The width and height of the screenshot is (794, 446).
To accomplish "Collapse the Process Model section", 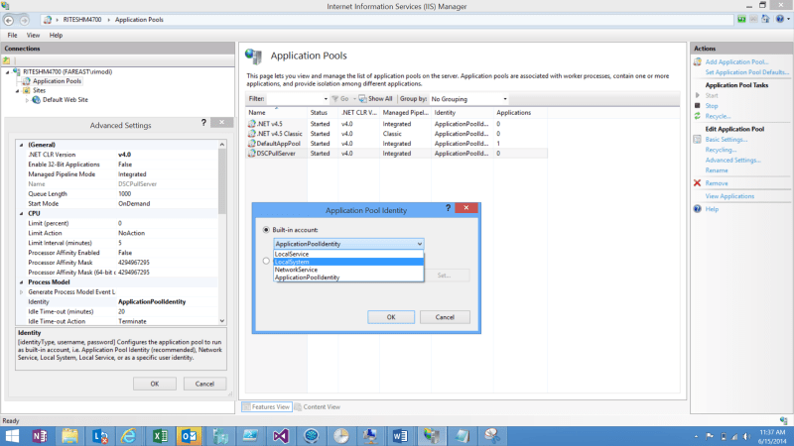I will click(x=21, y=282).
